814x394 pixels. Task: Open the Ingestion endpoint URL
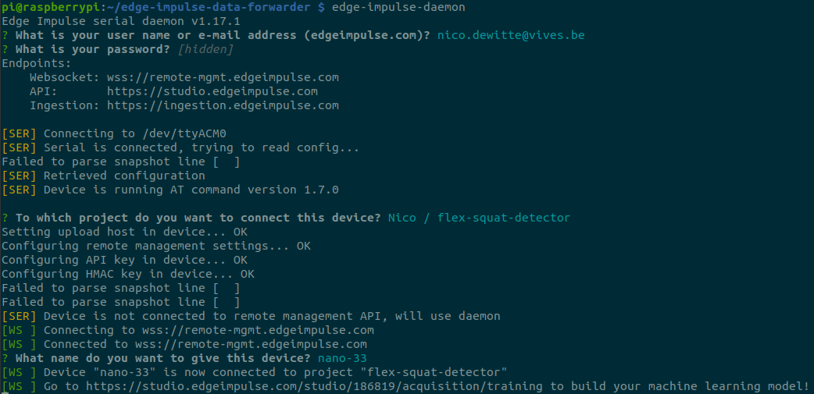(x=223, y=105)
